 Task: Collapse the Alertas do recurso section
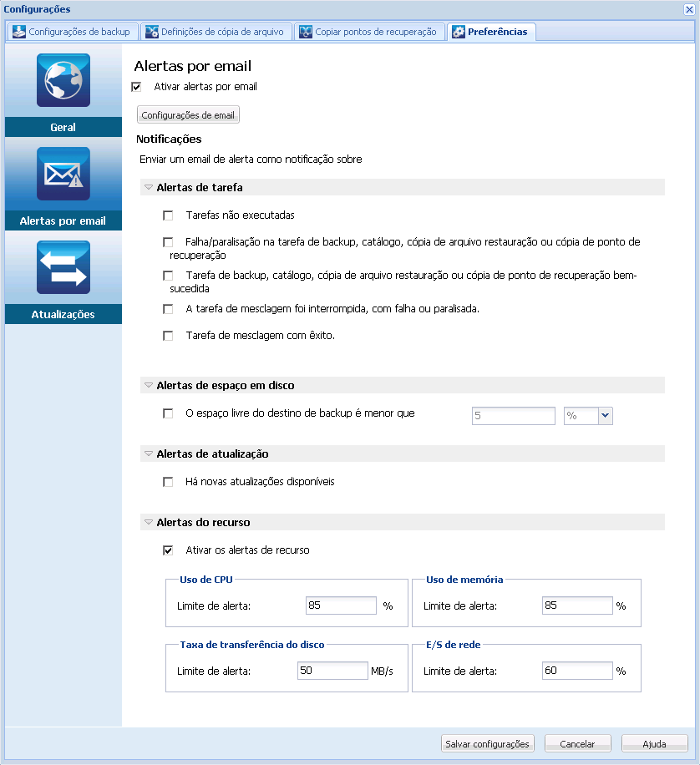pos(149,521)
